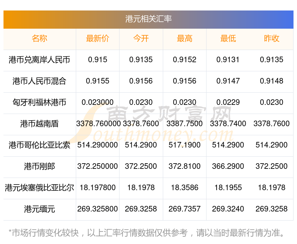Select 昨收 value 3378.7600 for 港币越南盾

(x=271, y=124)
